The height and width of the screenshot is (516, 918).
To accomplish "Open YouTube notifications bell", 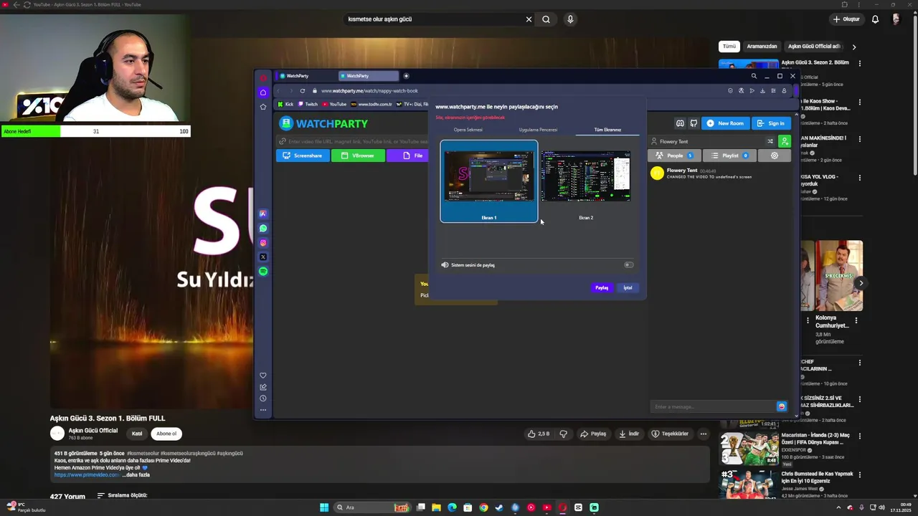I will click(x=875, y=19).
